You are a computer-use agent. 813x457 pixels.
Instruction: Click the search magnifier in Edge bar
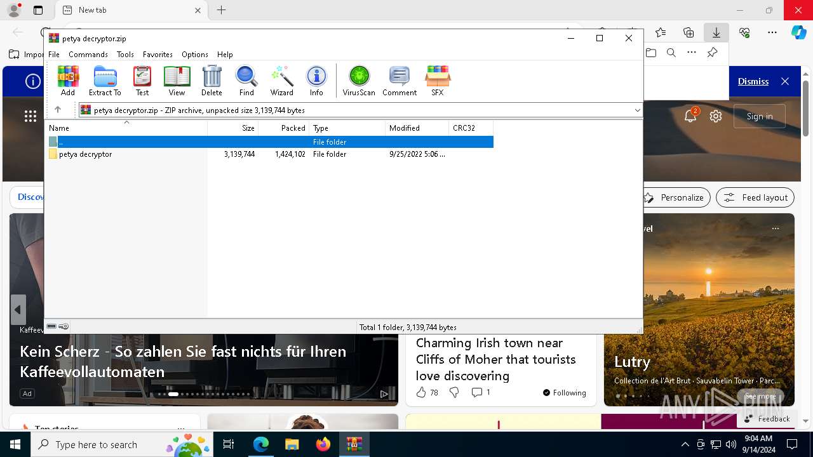coord(671,53)
